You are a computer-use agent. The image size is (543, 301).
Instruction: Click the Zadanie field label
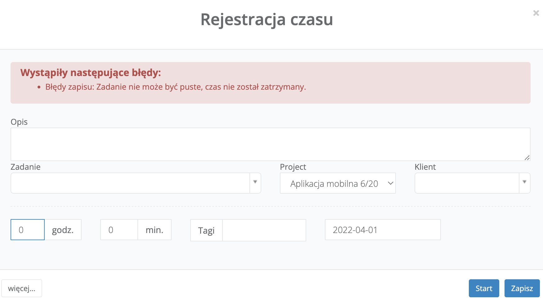[x=25, y=167]
